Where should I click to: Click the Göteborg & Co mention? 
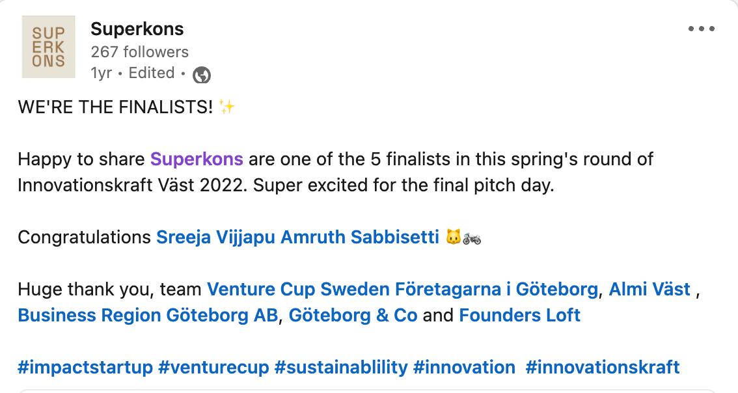pos(353,316)
